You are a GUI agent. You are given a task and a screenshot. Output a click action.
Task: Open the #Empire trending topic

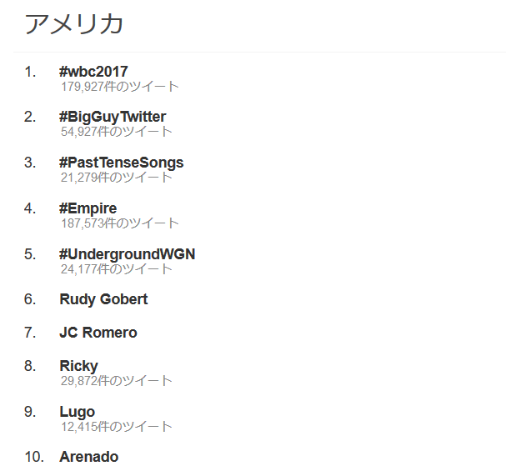88,208
